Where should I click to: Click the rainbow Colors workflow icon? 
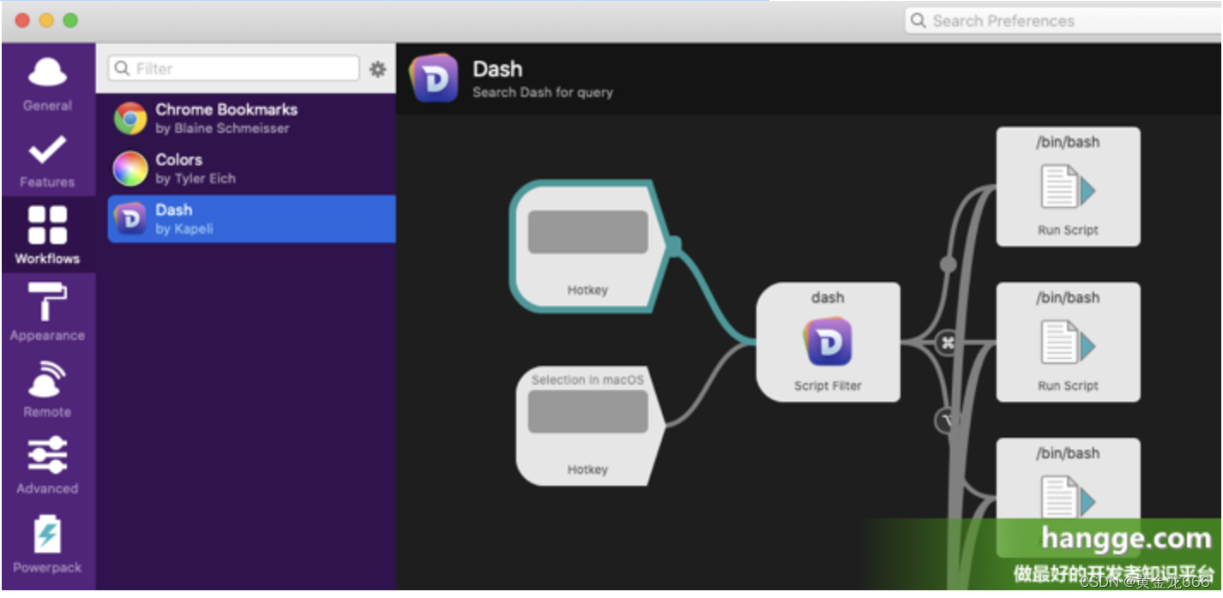coord(129,168)
